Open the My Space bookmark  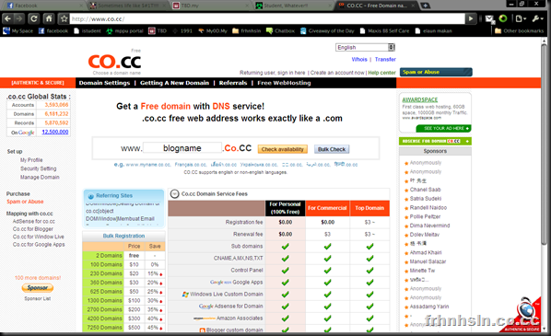18,31
